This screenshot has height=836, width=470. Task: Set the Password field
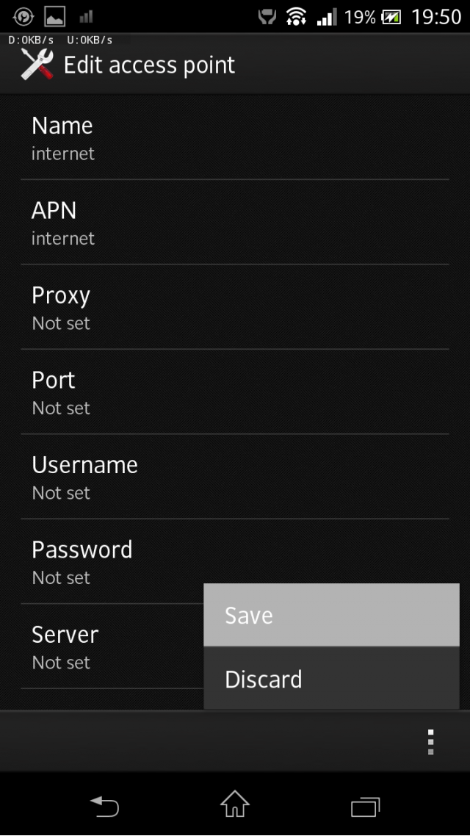click(x=112, y=561)
